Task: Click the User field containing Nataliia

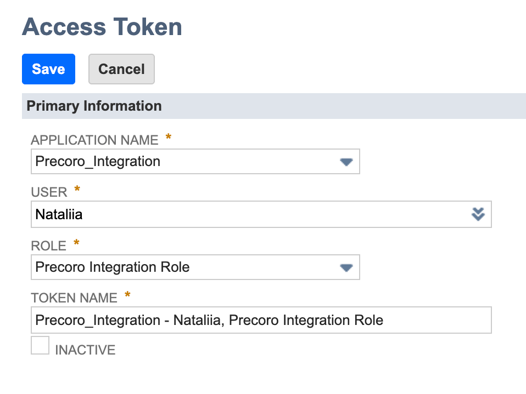Action: 247,214
